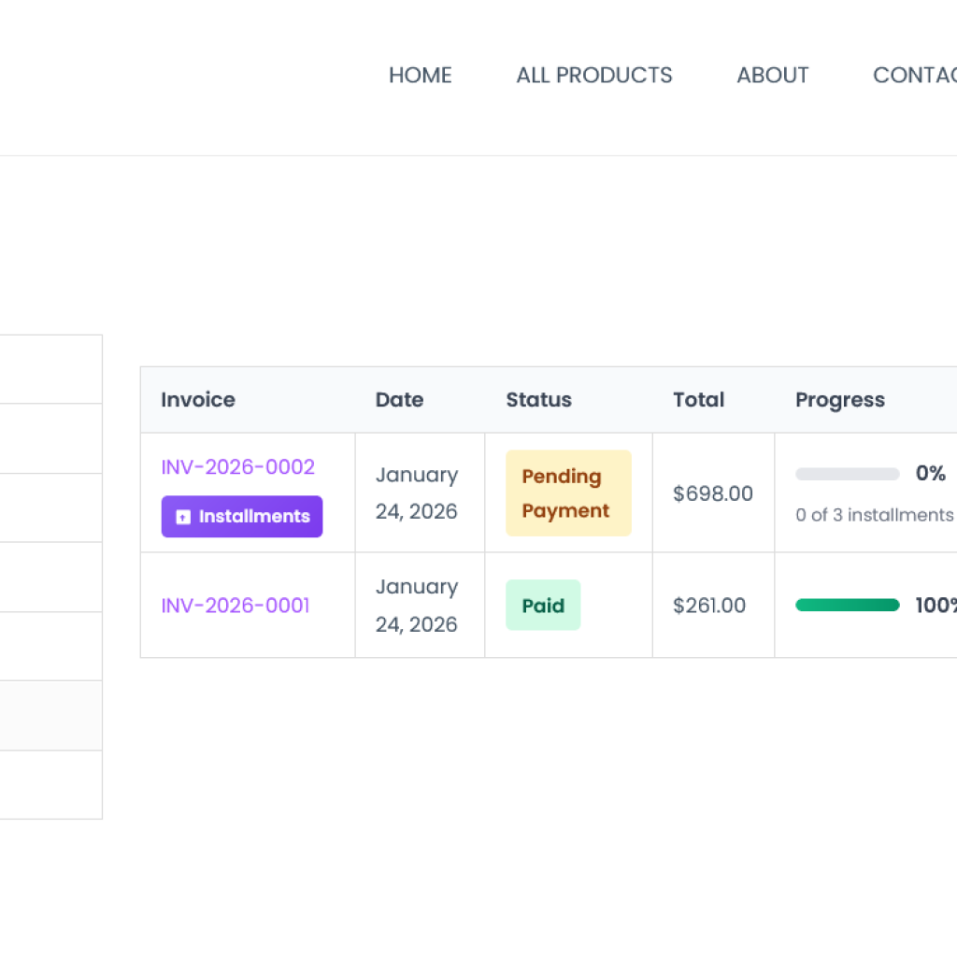Image resolution: width=957 pixels, height=957 pixels.
Task: Open the HOME menu item
Action: [420, 75]
